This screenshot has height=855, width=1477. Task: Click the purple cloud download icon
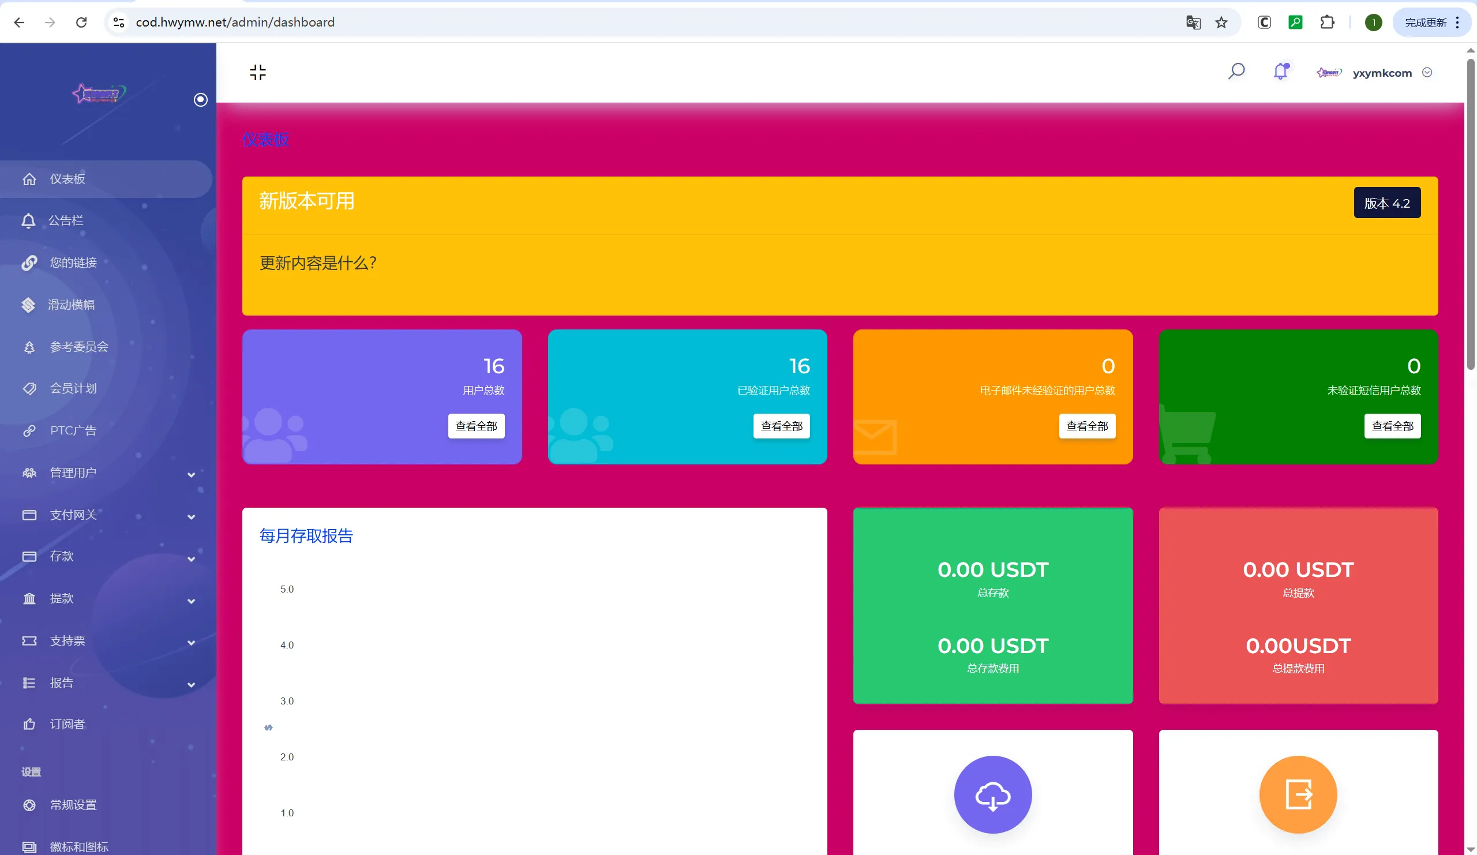click(992, 794)
